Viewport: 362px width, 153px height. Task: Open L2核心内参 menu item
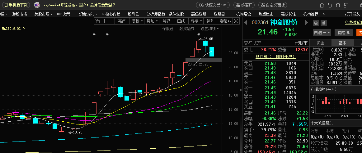(111, 14)
